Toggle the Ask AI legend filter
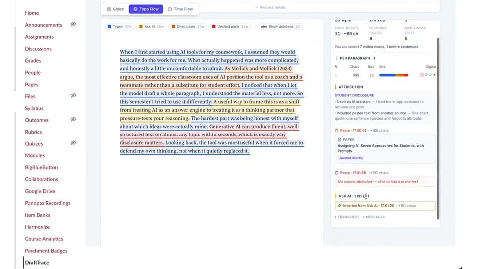Image resolution: width=478 pixels, height=269 pixels. click(x=151, y=27)
